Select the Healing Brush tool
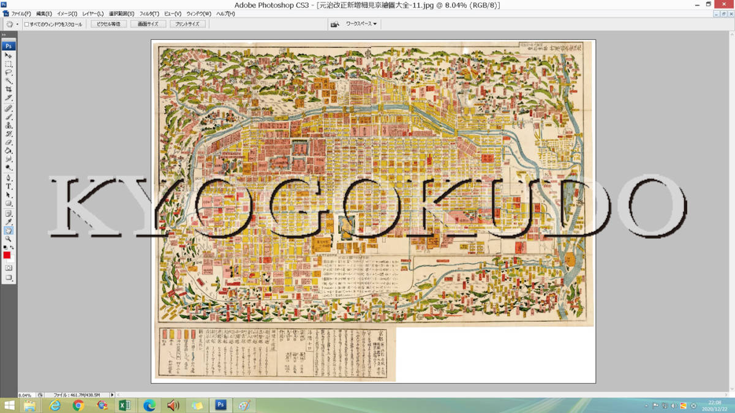Image resolution: width=735 pixels, height=413 pixels. coord(9,108)
